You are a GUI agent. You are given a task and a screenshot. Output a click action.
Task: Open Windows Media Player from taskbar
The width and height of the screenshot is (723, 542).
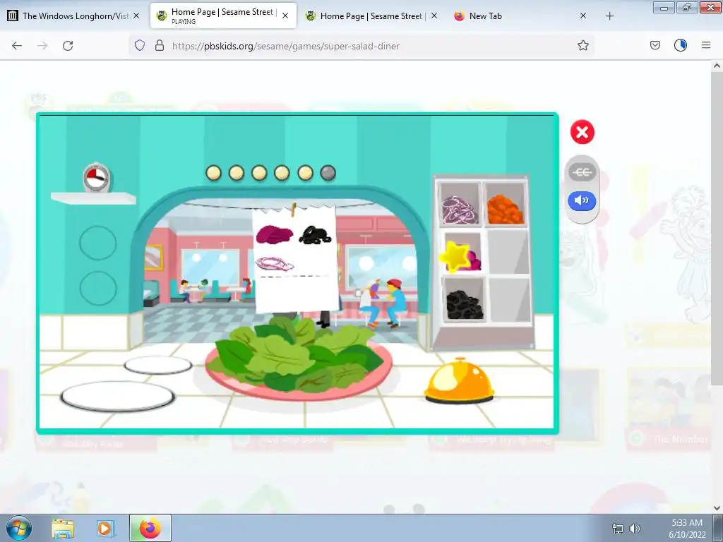[106, 529]
